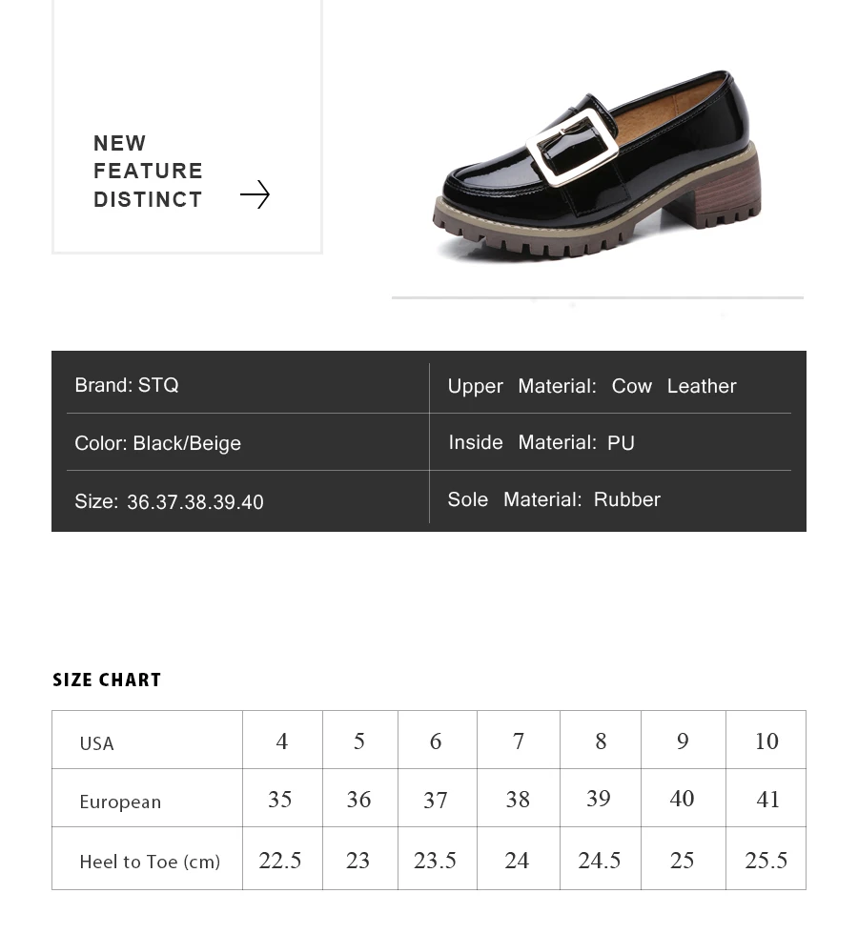
Task: Click the Sole Material: Rubber entry
Action: 554,499
